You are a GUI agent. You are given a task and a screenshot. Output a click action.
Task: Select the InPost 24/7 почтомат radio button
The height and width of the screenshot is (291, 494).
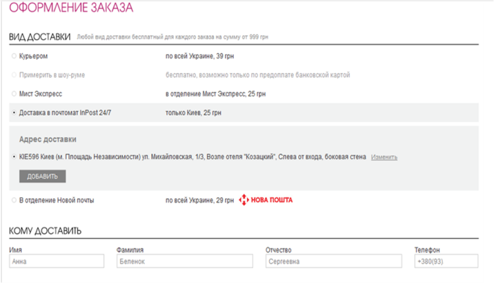[x=14, y=112]
